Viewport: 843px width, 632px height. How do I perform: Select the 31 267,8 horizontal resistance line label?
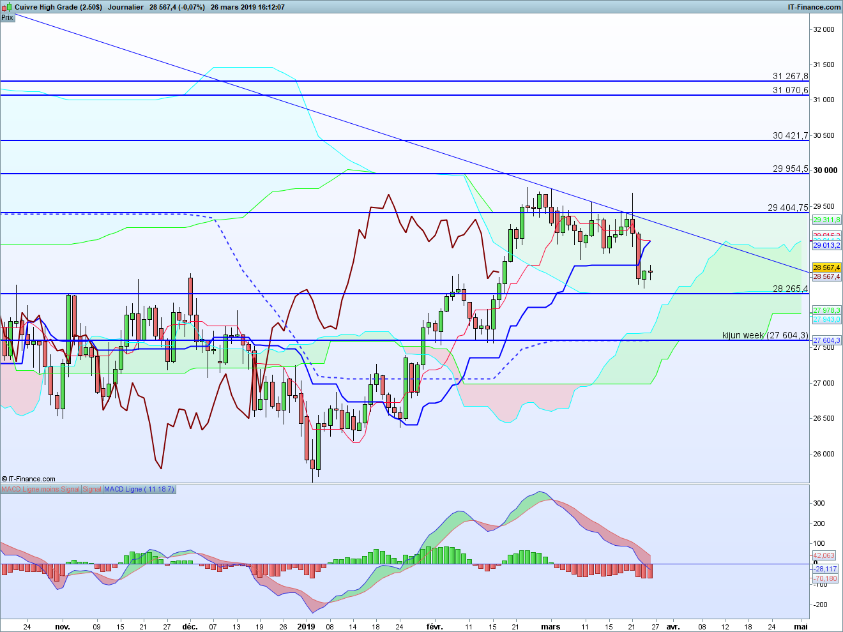tap(790, 76)
